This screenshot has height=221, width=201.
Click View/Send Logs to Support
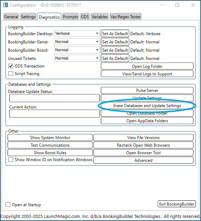[x=147, y=74]
